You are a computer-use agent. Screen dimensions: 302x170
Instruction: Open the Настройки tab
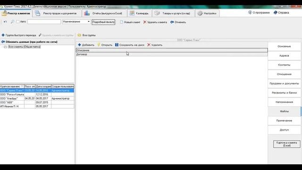(207, 13)
